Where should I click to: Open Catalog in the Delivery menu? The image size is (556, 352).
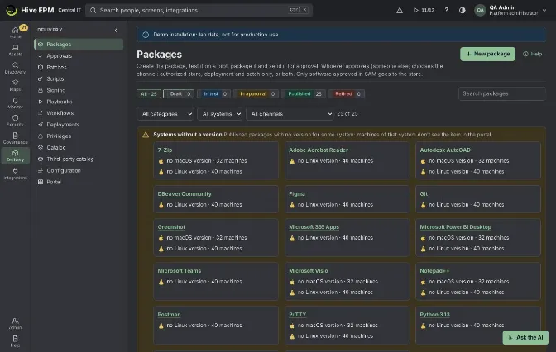pyautogui.click(x=79, y=147)
